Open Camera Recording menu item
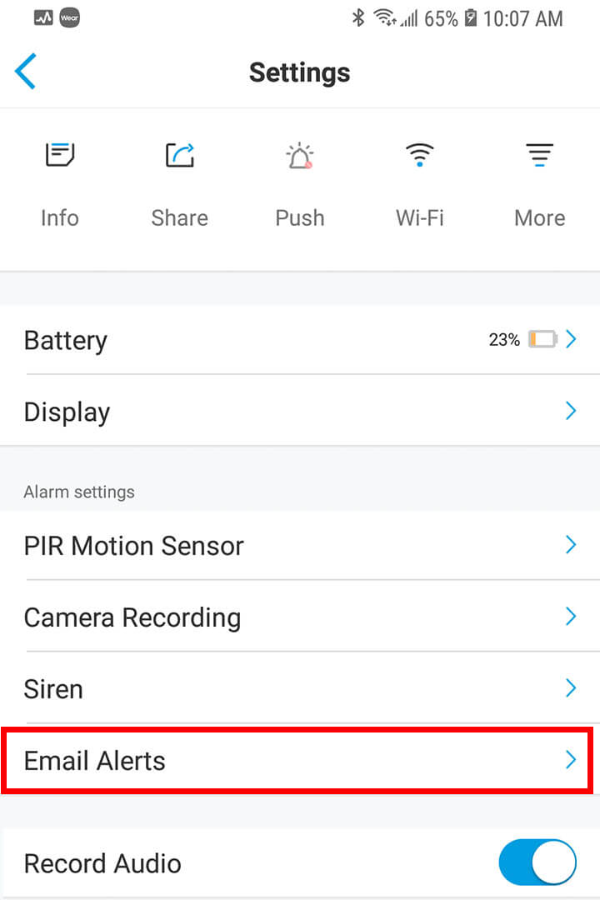 (132, 617)
